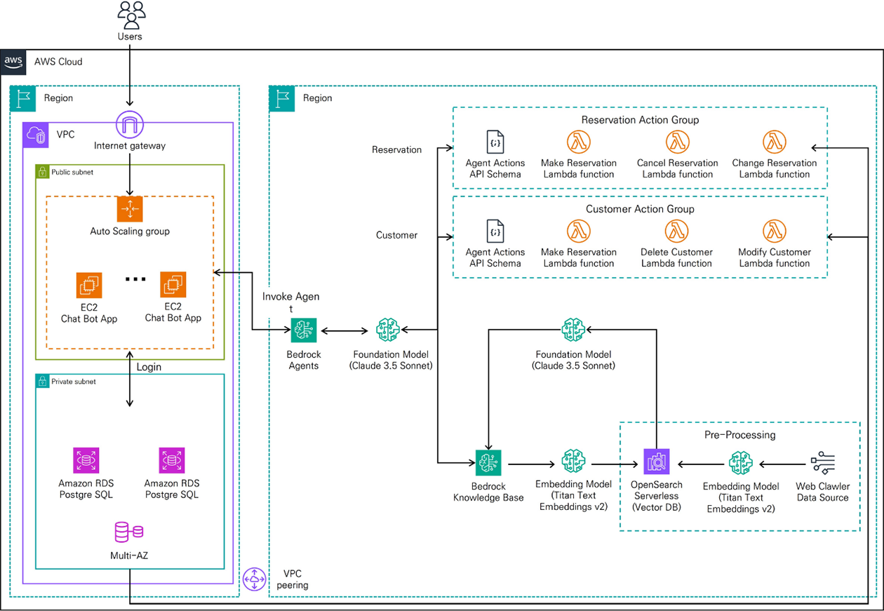Select the Bedrock Agents icon
Screen dimensions: 884x611
(304, 330)
